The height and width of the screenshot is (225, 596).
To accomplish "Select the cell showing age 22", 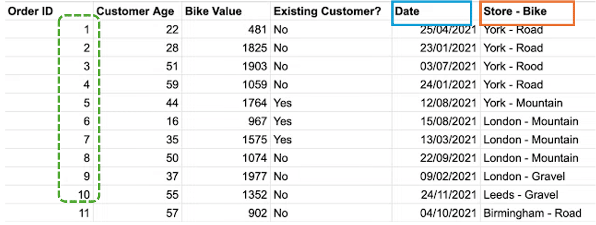I will [138, 30].
